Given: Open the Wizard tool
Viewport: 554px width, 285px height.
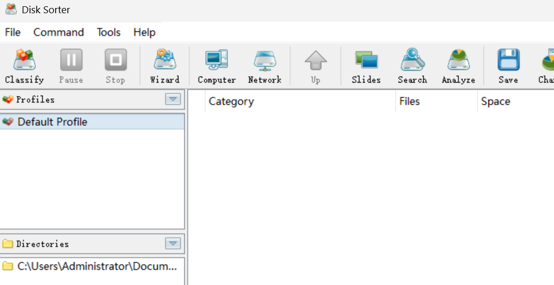Looking at the screenshot, I should tap(165, 66).
